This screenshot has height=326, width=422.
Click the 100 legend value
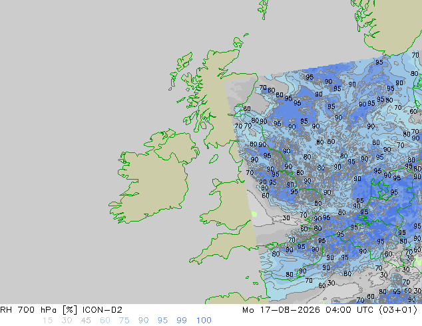click(x=204, y=321)
